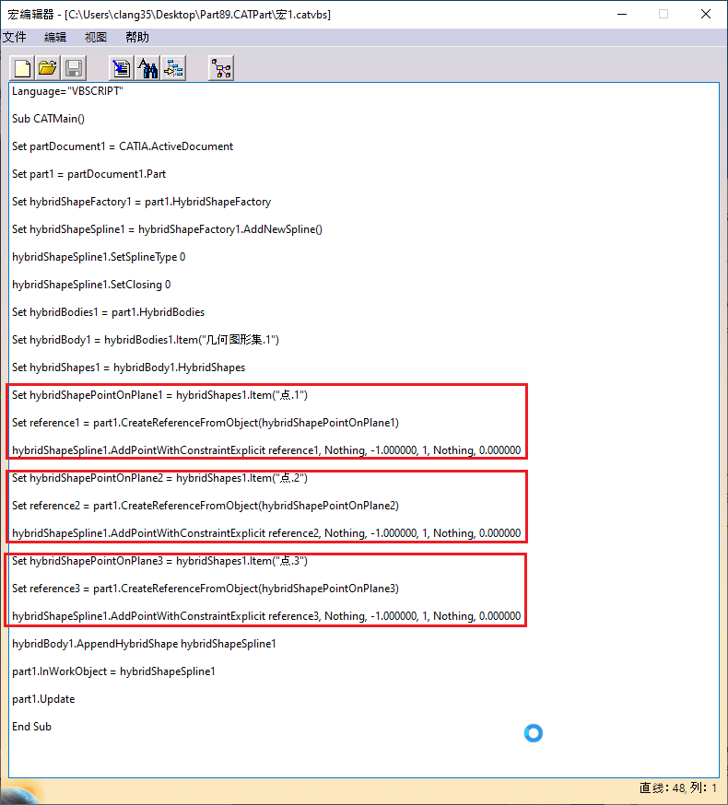Click the Language="VBSCRIPT" line
The image size is (728, 805).
coord(68,91)
